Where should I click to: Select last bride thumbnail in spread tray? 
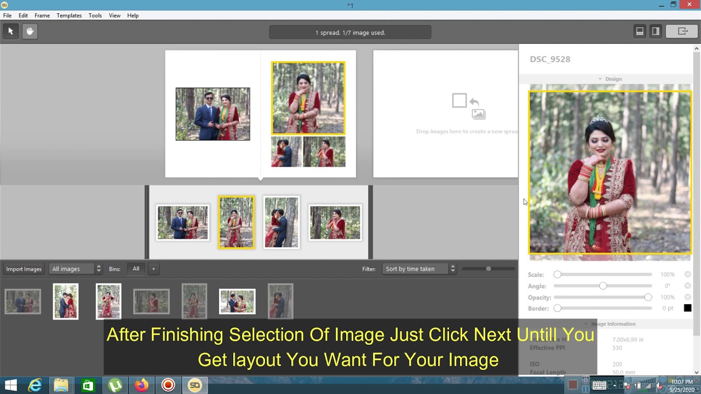(x=335, y=222)
